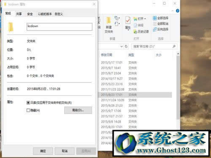
Task: Select the row dated 2011/11/24 10:09
Action: pos(135,100)
